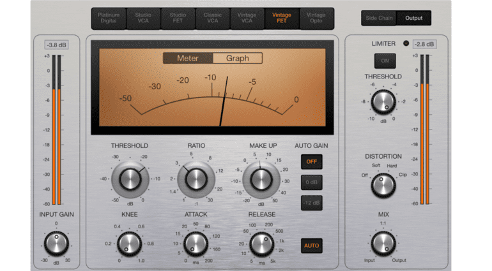Select the Meter display mode
Viewport: 492px width, 271px height.
tap(187, 58)
